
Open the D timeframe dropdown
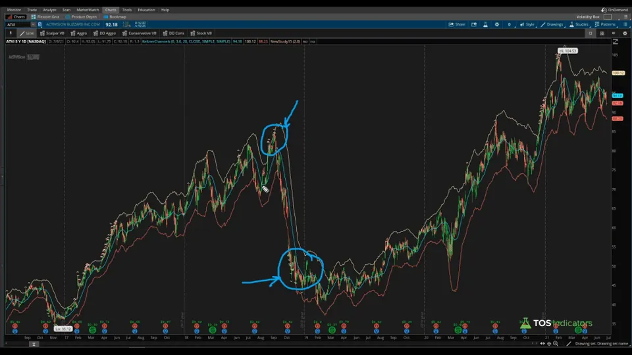point(510,24)
